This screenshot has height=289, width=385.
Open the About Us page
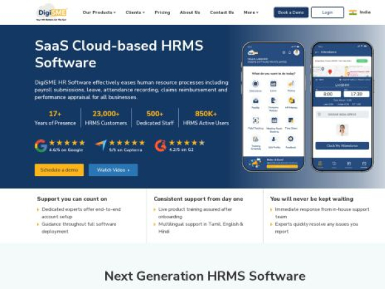coord(190,12)
